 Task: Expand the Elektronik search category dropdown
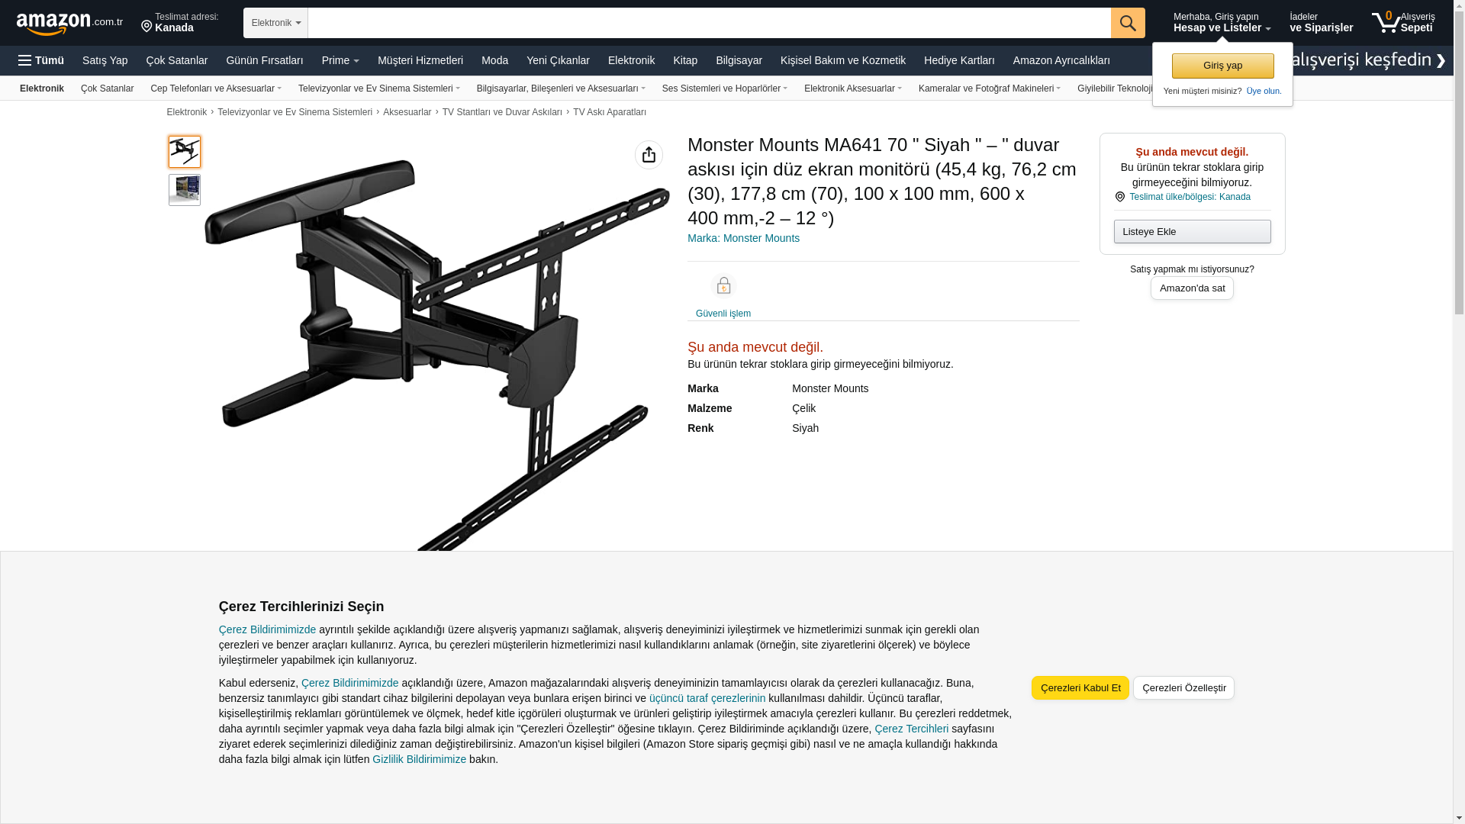[275, 23]
